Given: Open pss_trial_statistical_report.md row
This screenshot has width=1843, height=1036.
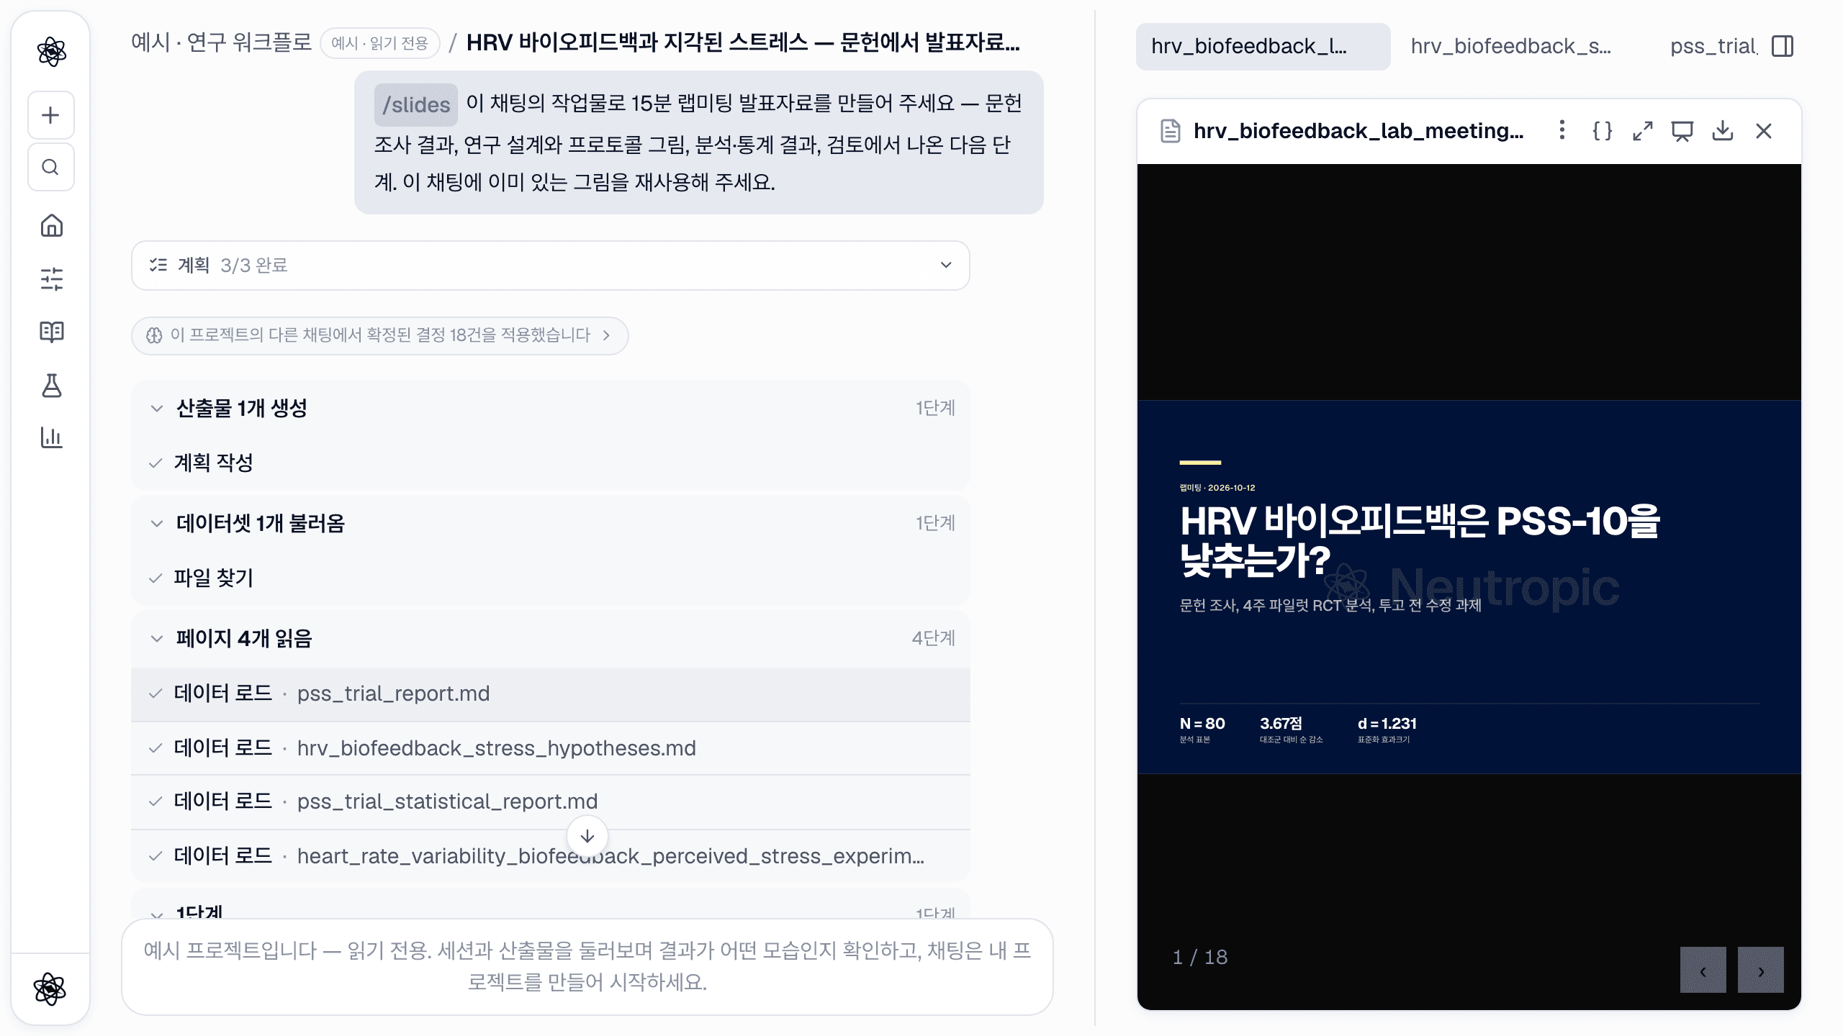Looking at the screenshot, I should point(551,802).
